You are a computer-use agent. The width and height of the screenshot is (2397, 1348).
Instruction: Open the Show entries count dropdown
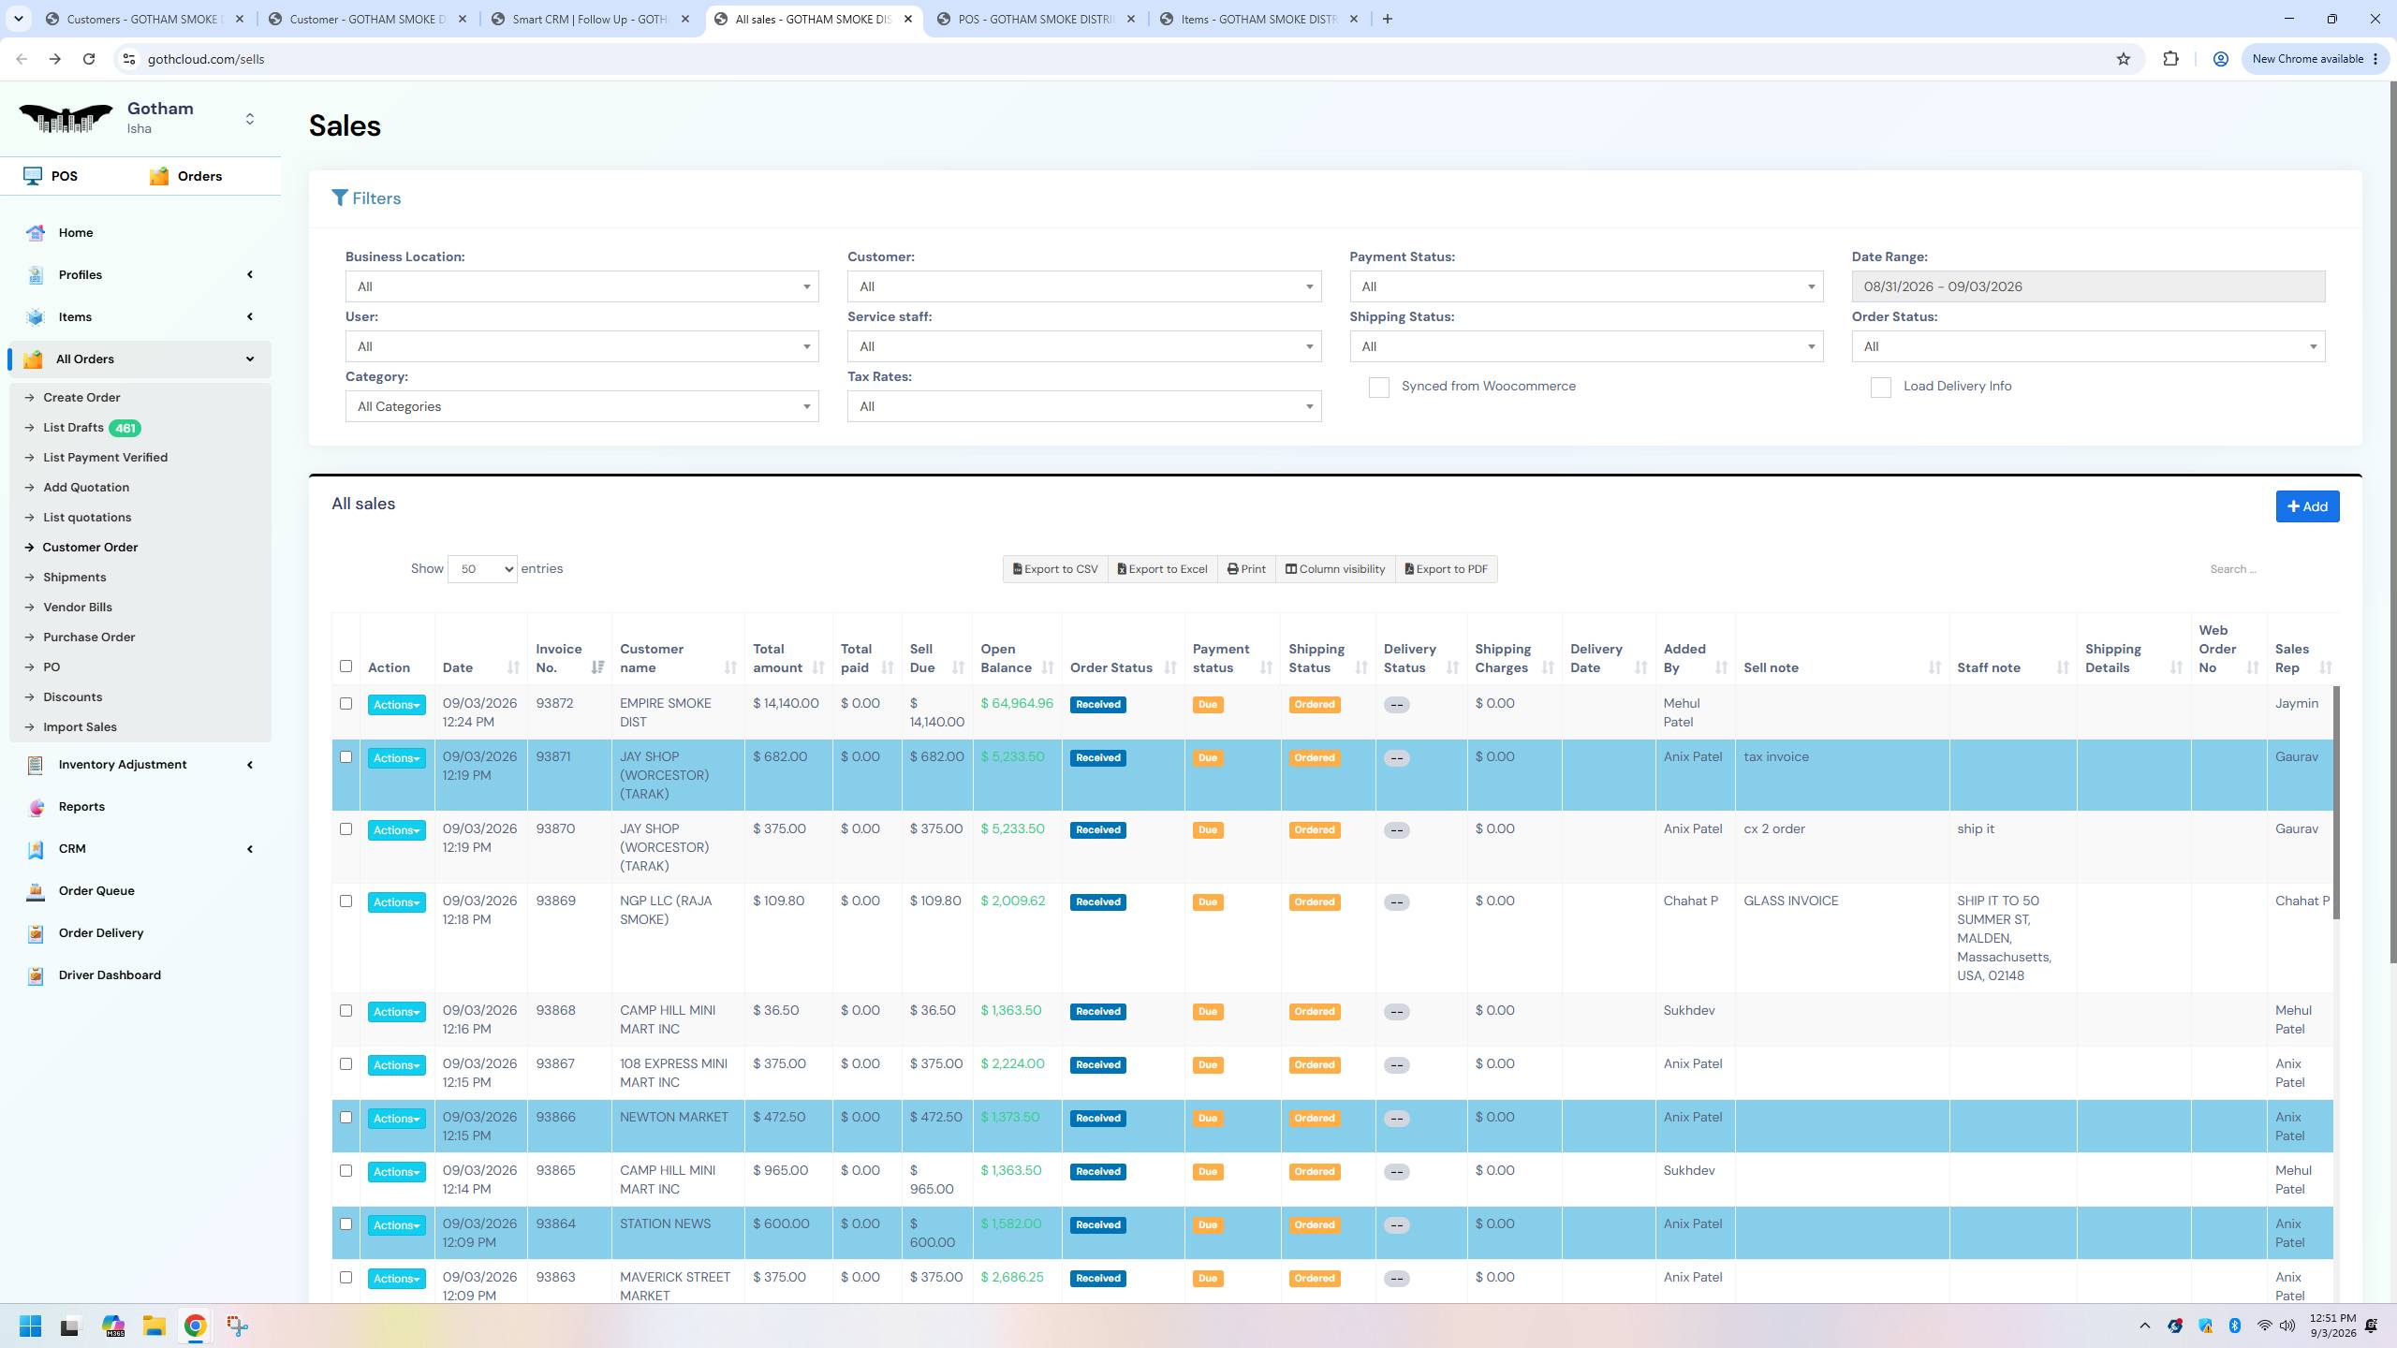pos(482,569)
